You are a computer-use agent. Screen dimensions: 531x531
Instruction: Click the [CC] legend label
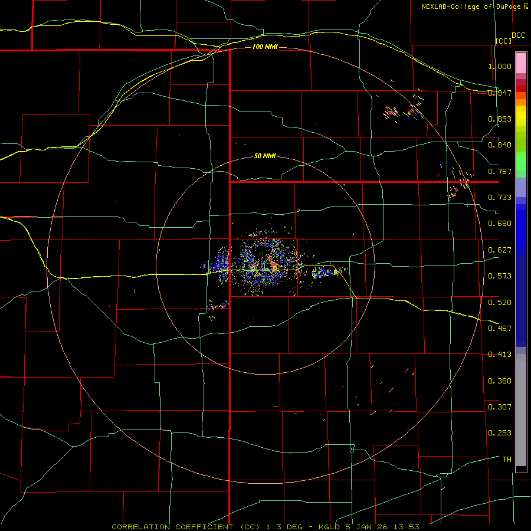point(504,41)
